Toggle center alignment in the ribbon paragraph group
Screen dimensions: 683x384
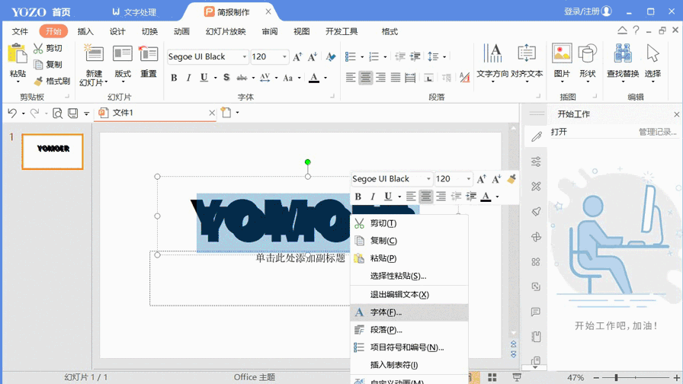point(365,78)
